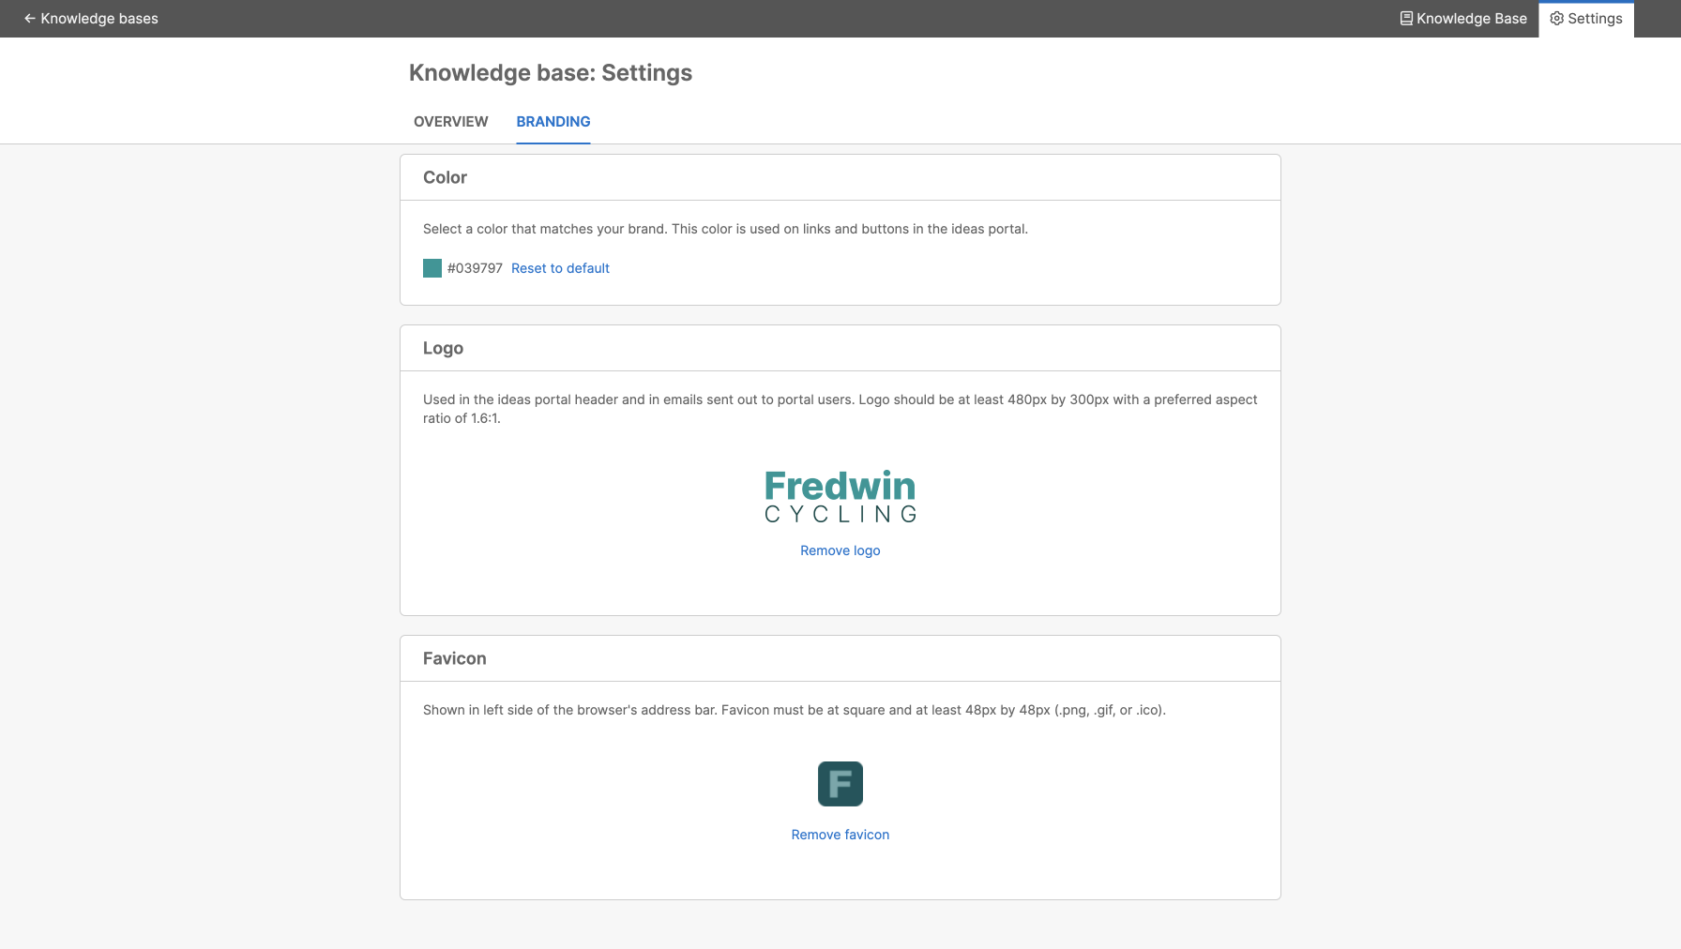Image resolution: width=1681 pixels, height=949 pixels.
Task: Select the Fredwin Cycling logo preview
Action: 840,497
